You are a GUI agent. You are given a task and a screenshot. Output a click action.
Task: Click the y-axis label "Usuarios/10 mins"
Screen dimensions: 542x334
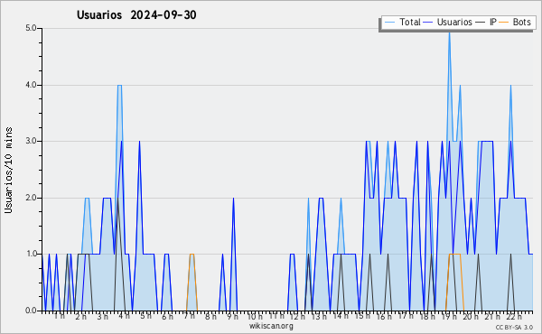[8, 170]
